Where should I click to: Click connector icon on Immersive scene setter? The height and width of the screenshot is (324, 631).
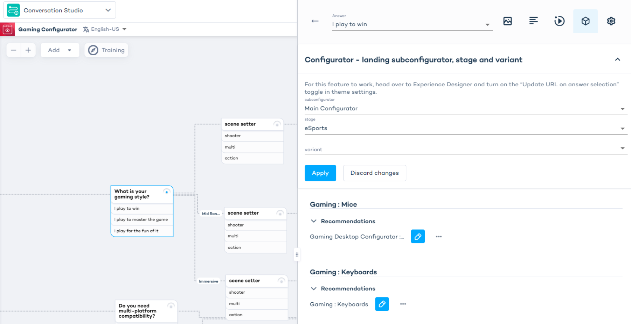[281, 281]
